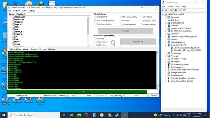
Task: Click orange round app icon in taskbar
Action: coord(102,115)
